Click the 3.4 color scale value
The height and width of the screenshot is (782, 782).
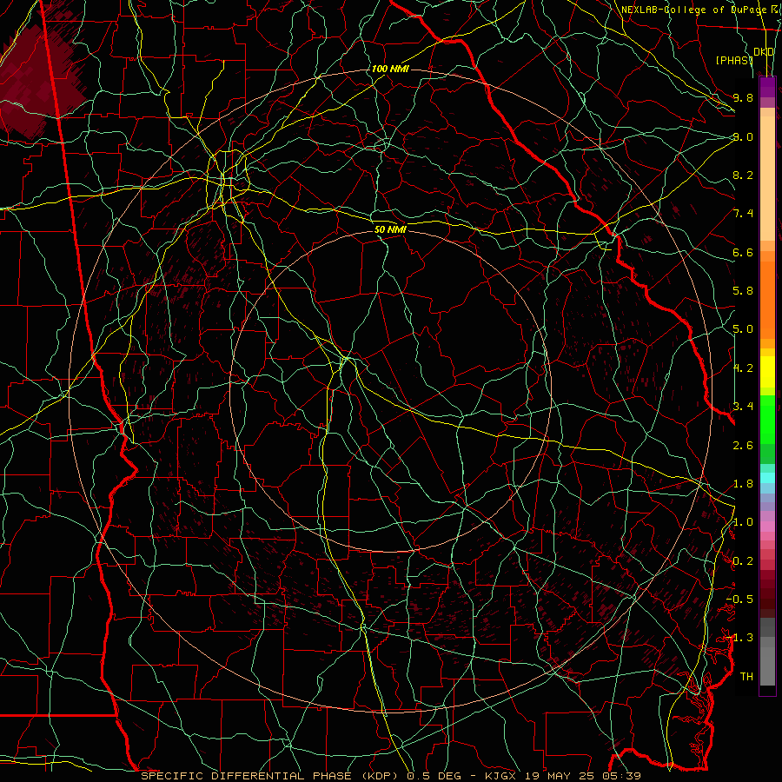click(743, 407)
